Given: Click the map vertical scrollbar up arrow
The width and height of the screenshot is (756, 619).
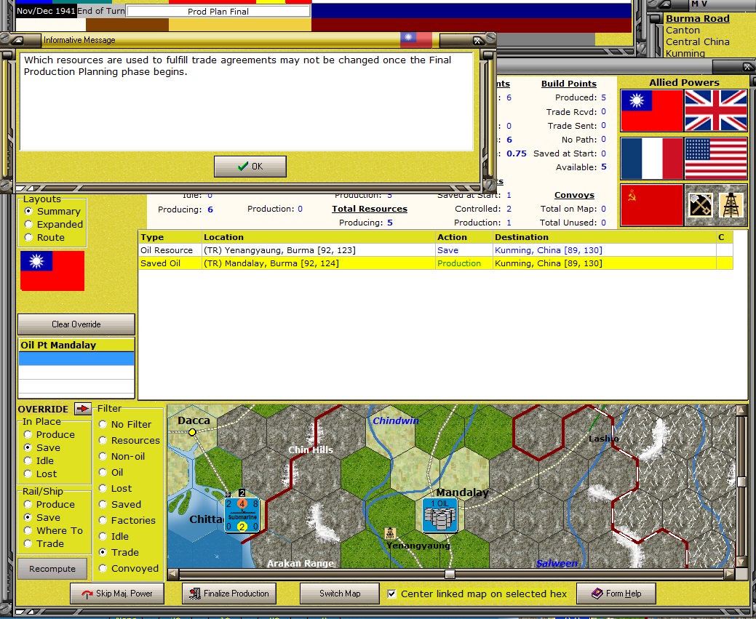Looking at the screenshot, I should [741, 410].
